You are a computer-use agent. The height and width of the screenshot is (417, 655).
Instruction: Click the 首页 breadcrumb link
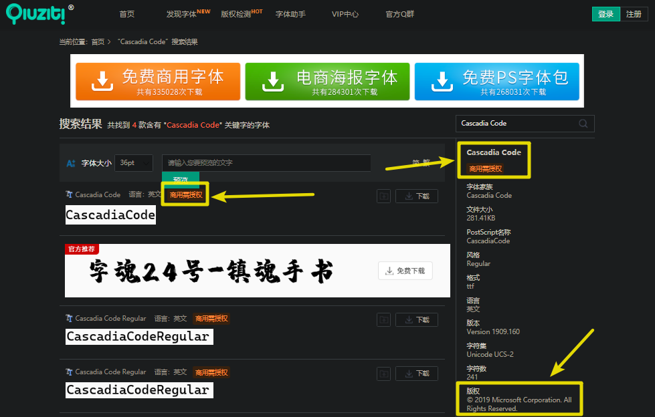(x=97, y=41)
